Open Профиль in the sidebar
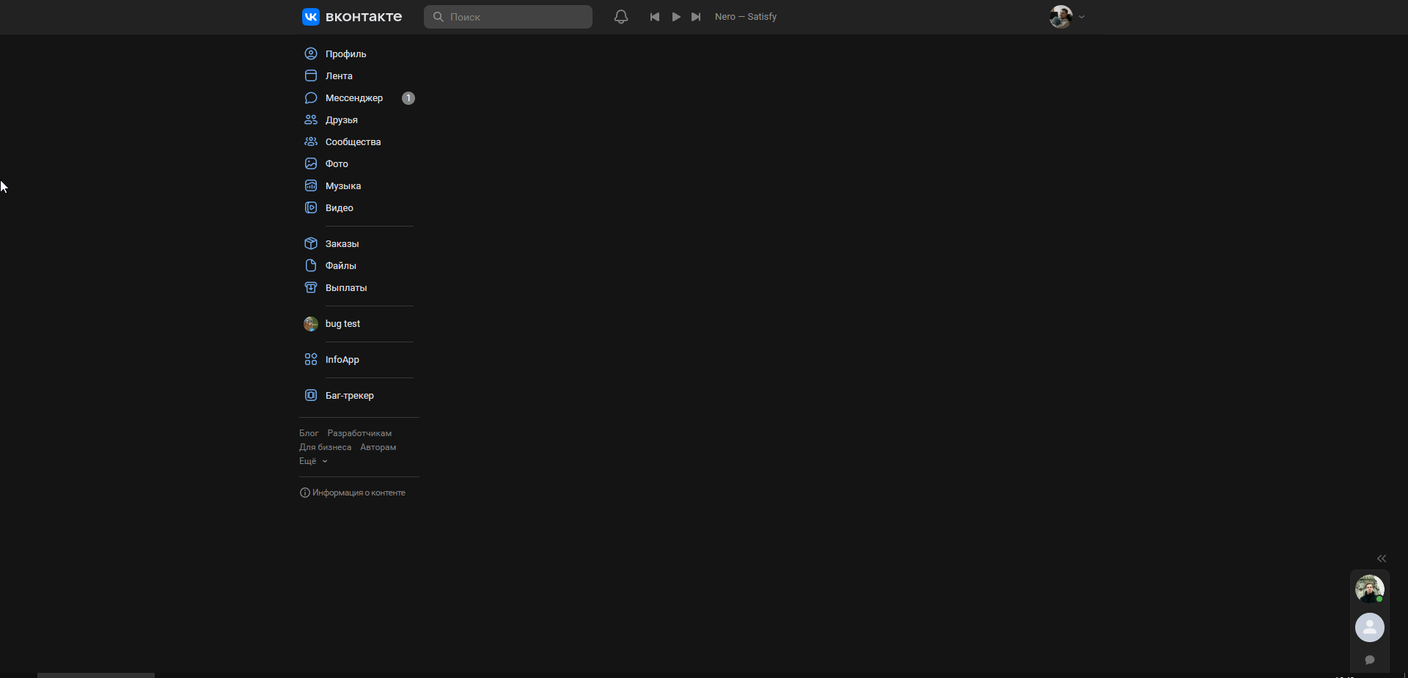 click(359, 54)
